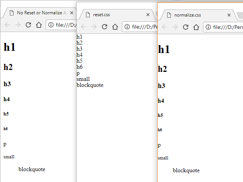Click the 'h5' heading in No Reset window

pyautogui.click(x=6, y=114)
